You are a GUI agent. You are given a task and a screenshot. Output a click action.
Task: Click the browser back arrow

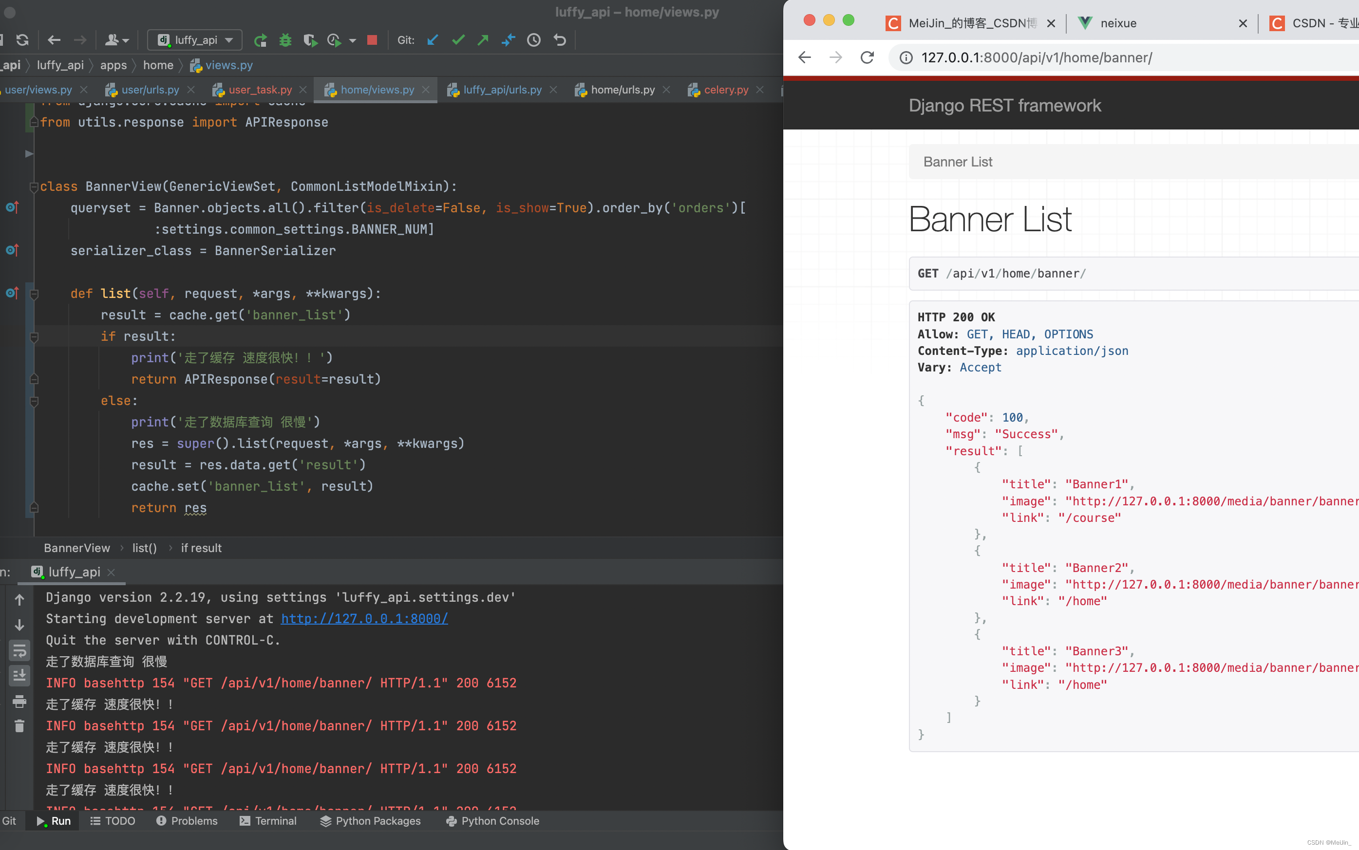tap(805, 57)
